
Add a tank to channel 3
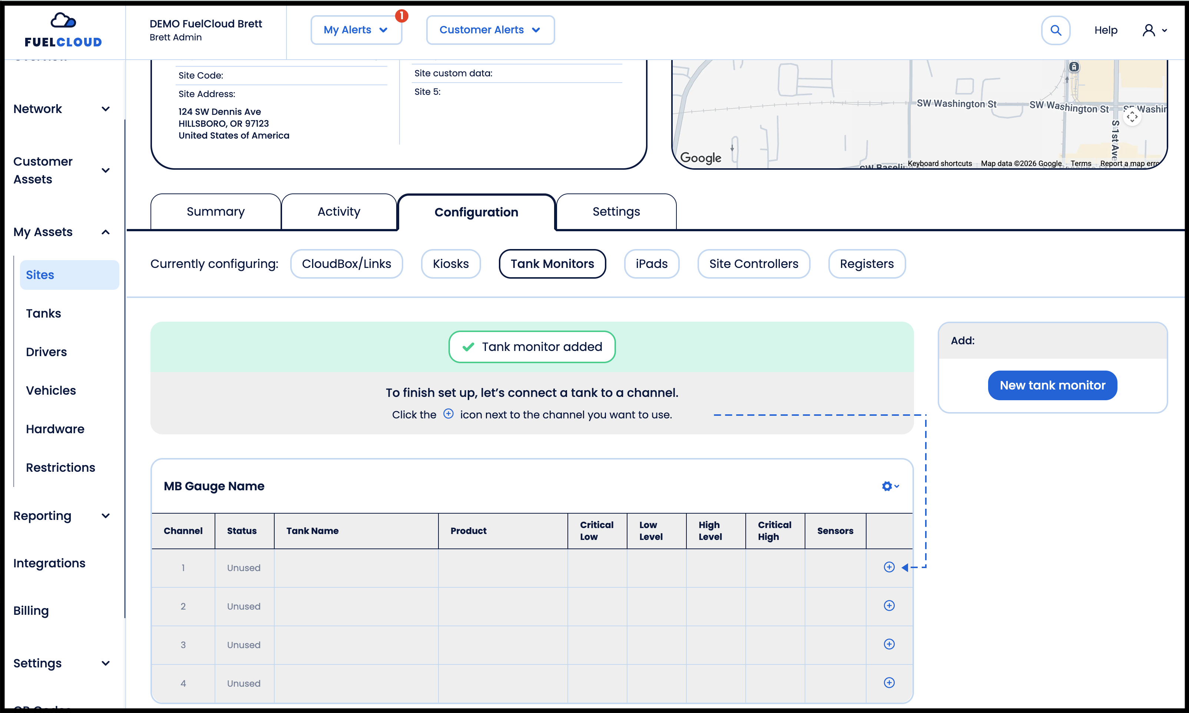[889, 644]
